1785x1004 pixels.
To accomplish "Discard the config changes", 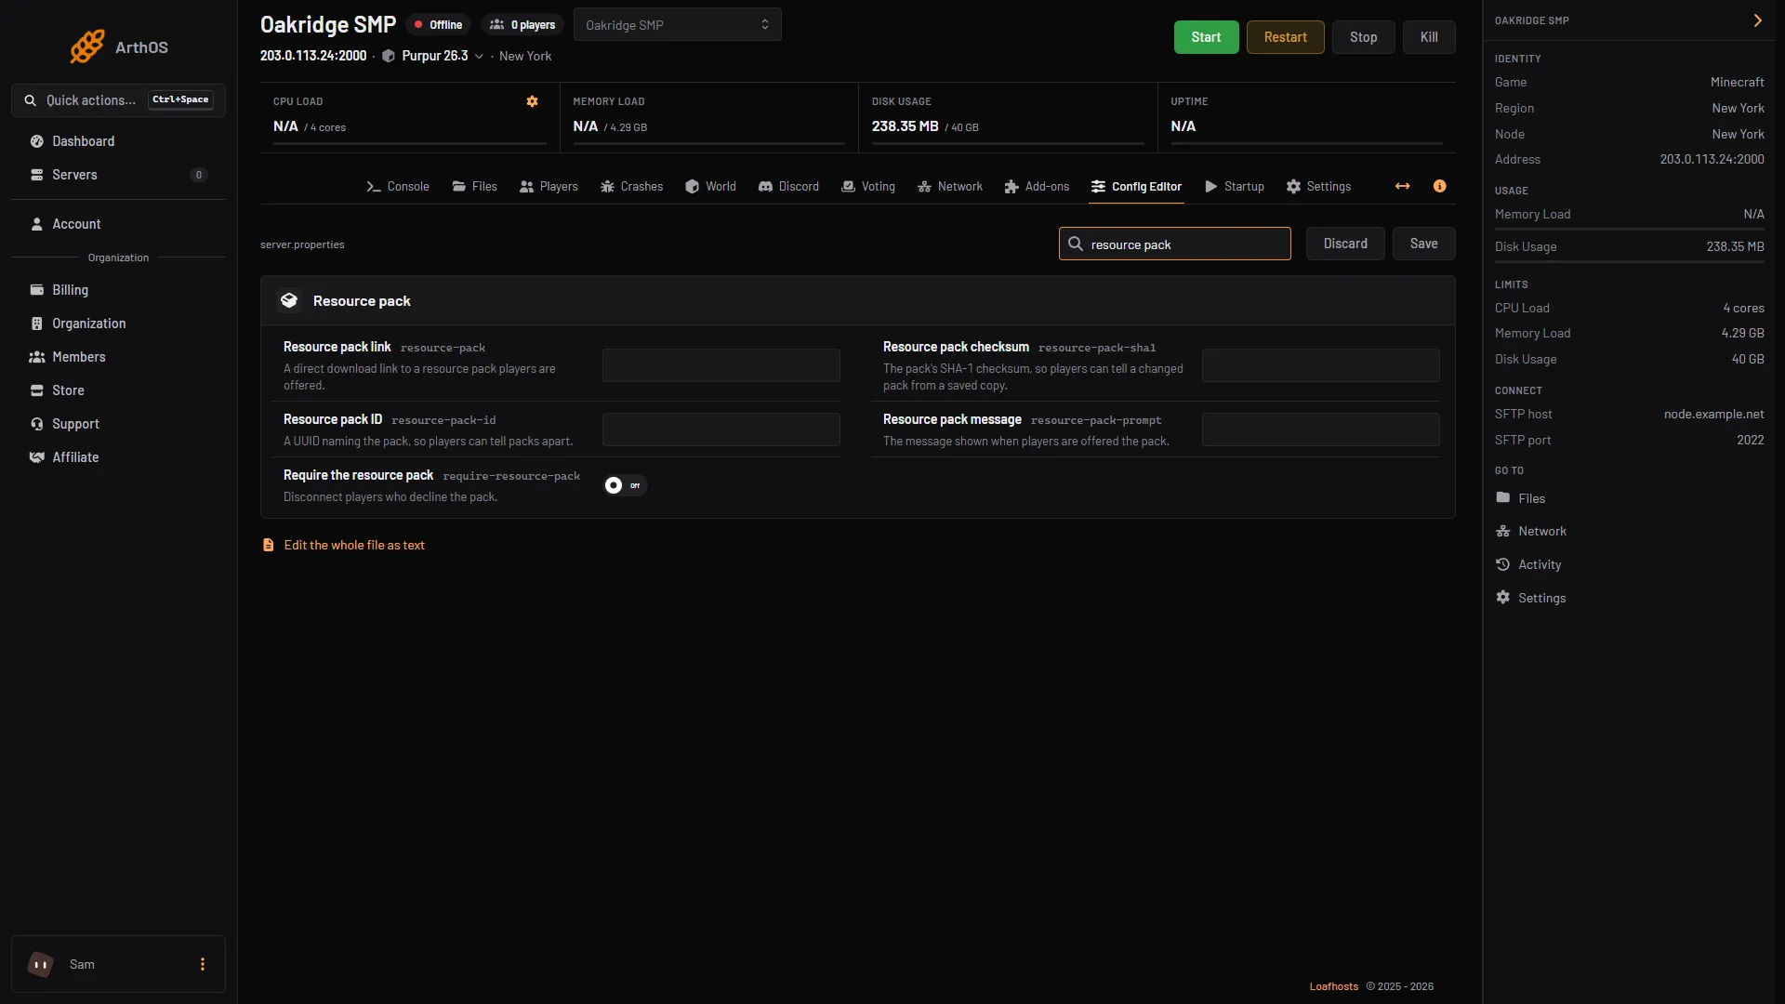I will tap(1345, 244).
